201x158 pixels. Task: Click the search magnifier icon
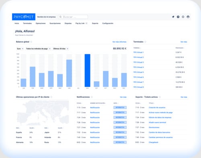click(x=60, y=17)
